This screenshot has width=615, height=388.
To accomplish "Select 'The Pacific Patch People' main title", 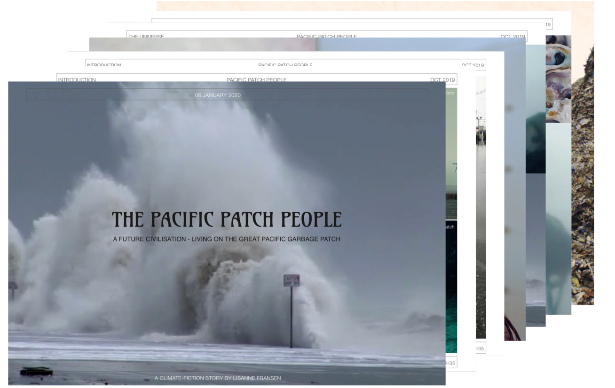I will (226, 219).
